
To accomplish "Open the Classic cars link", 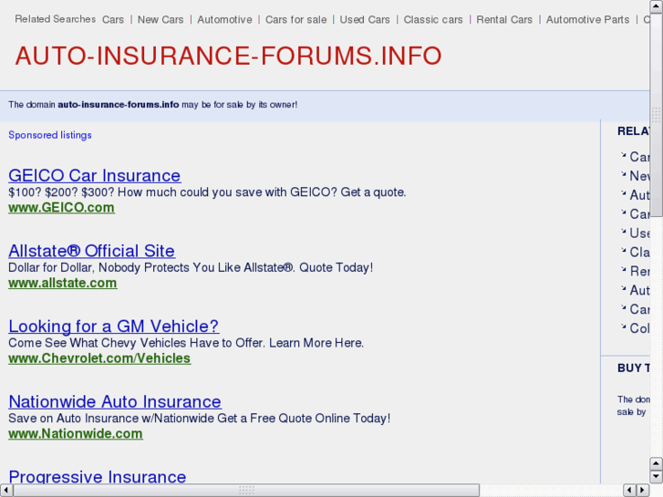I will click(433, 19).
